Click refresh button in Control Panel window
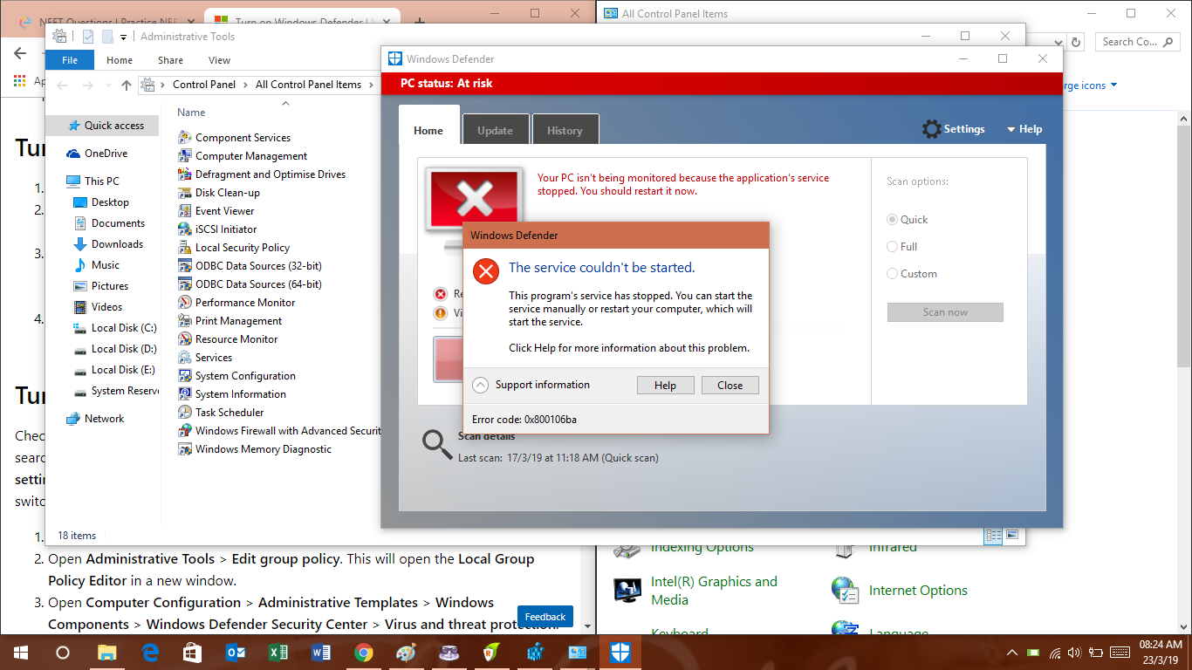The image size is (1192, 670). (1076, 42)
